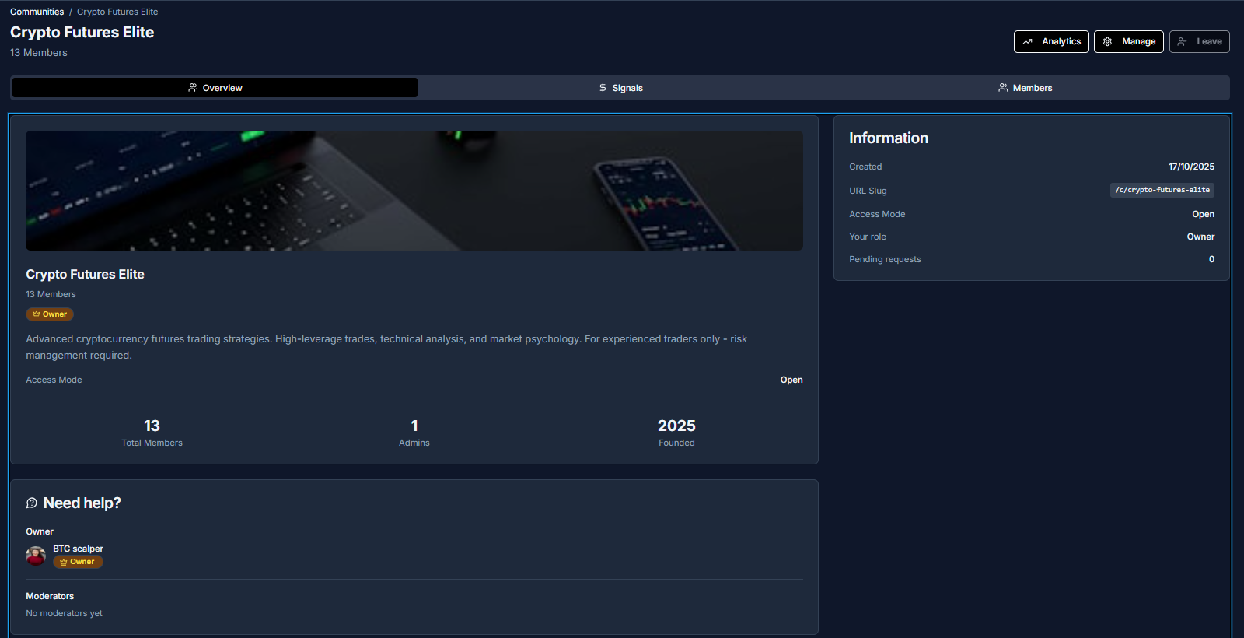Click the Members tab people icon
The width and height of the screenshot is (1244, 638).
click(x=1003, y=88)
